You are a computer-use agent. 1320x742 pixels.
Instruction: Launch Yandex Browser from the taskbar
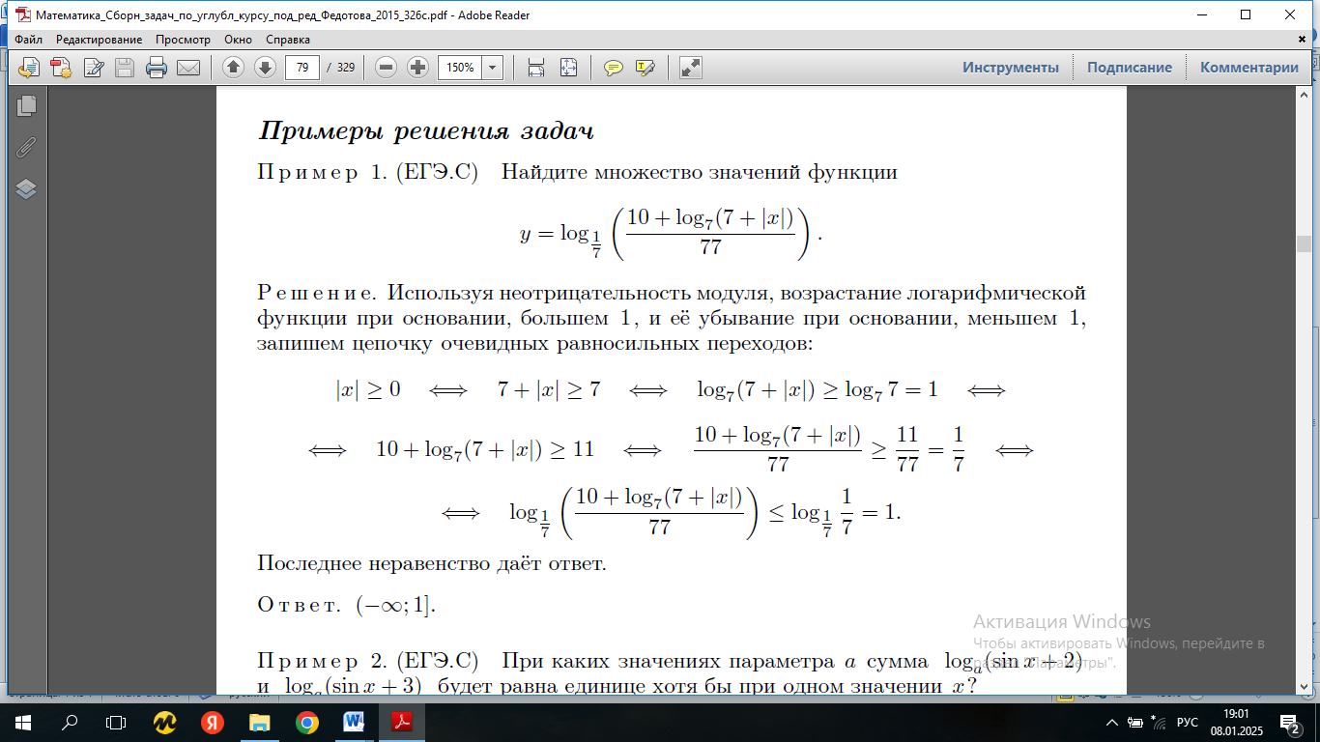(213, 722)
